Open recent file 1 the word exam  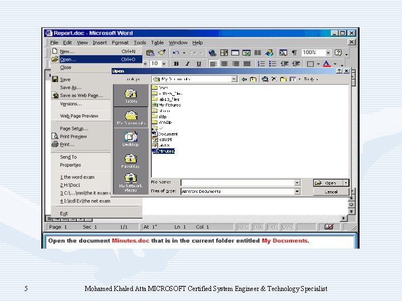coord(77,177)
